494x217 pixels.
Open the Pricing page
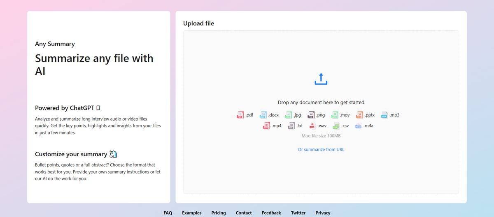pos(219,213)
